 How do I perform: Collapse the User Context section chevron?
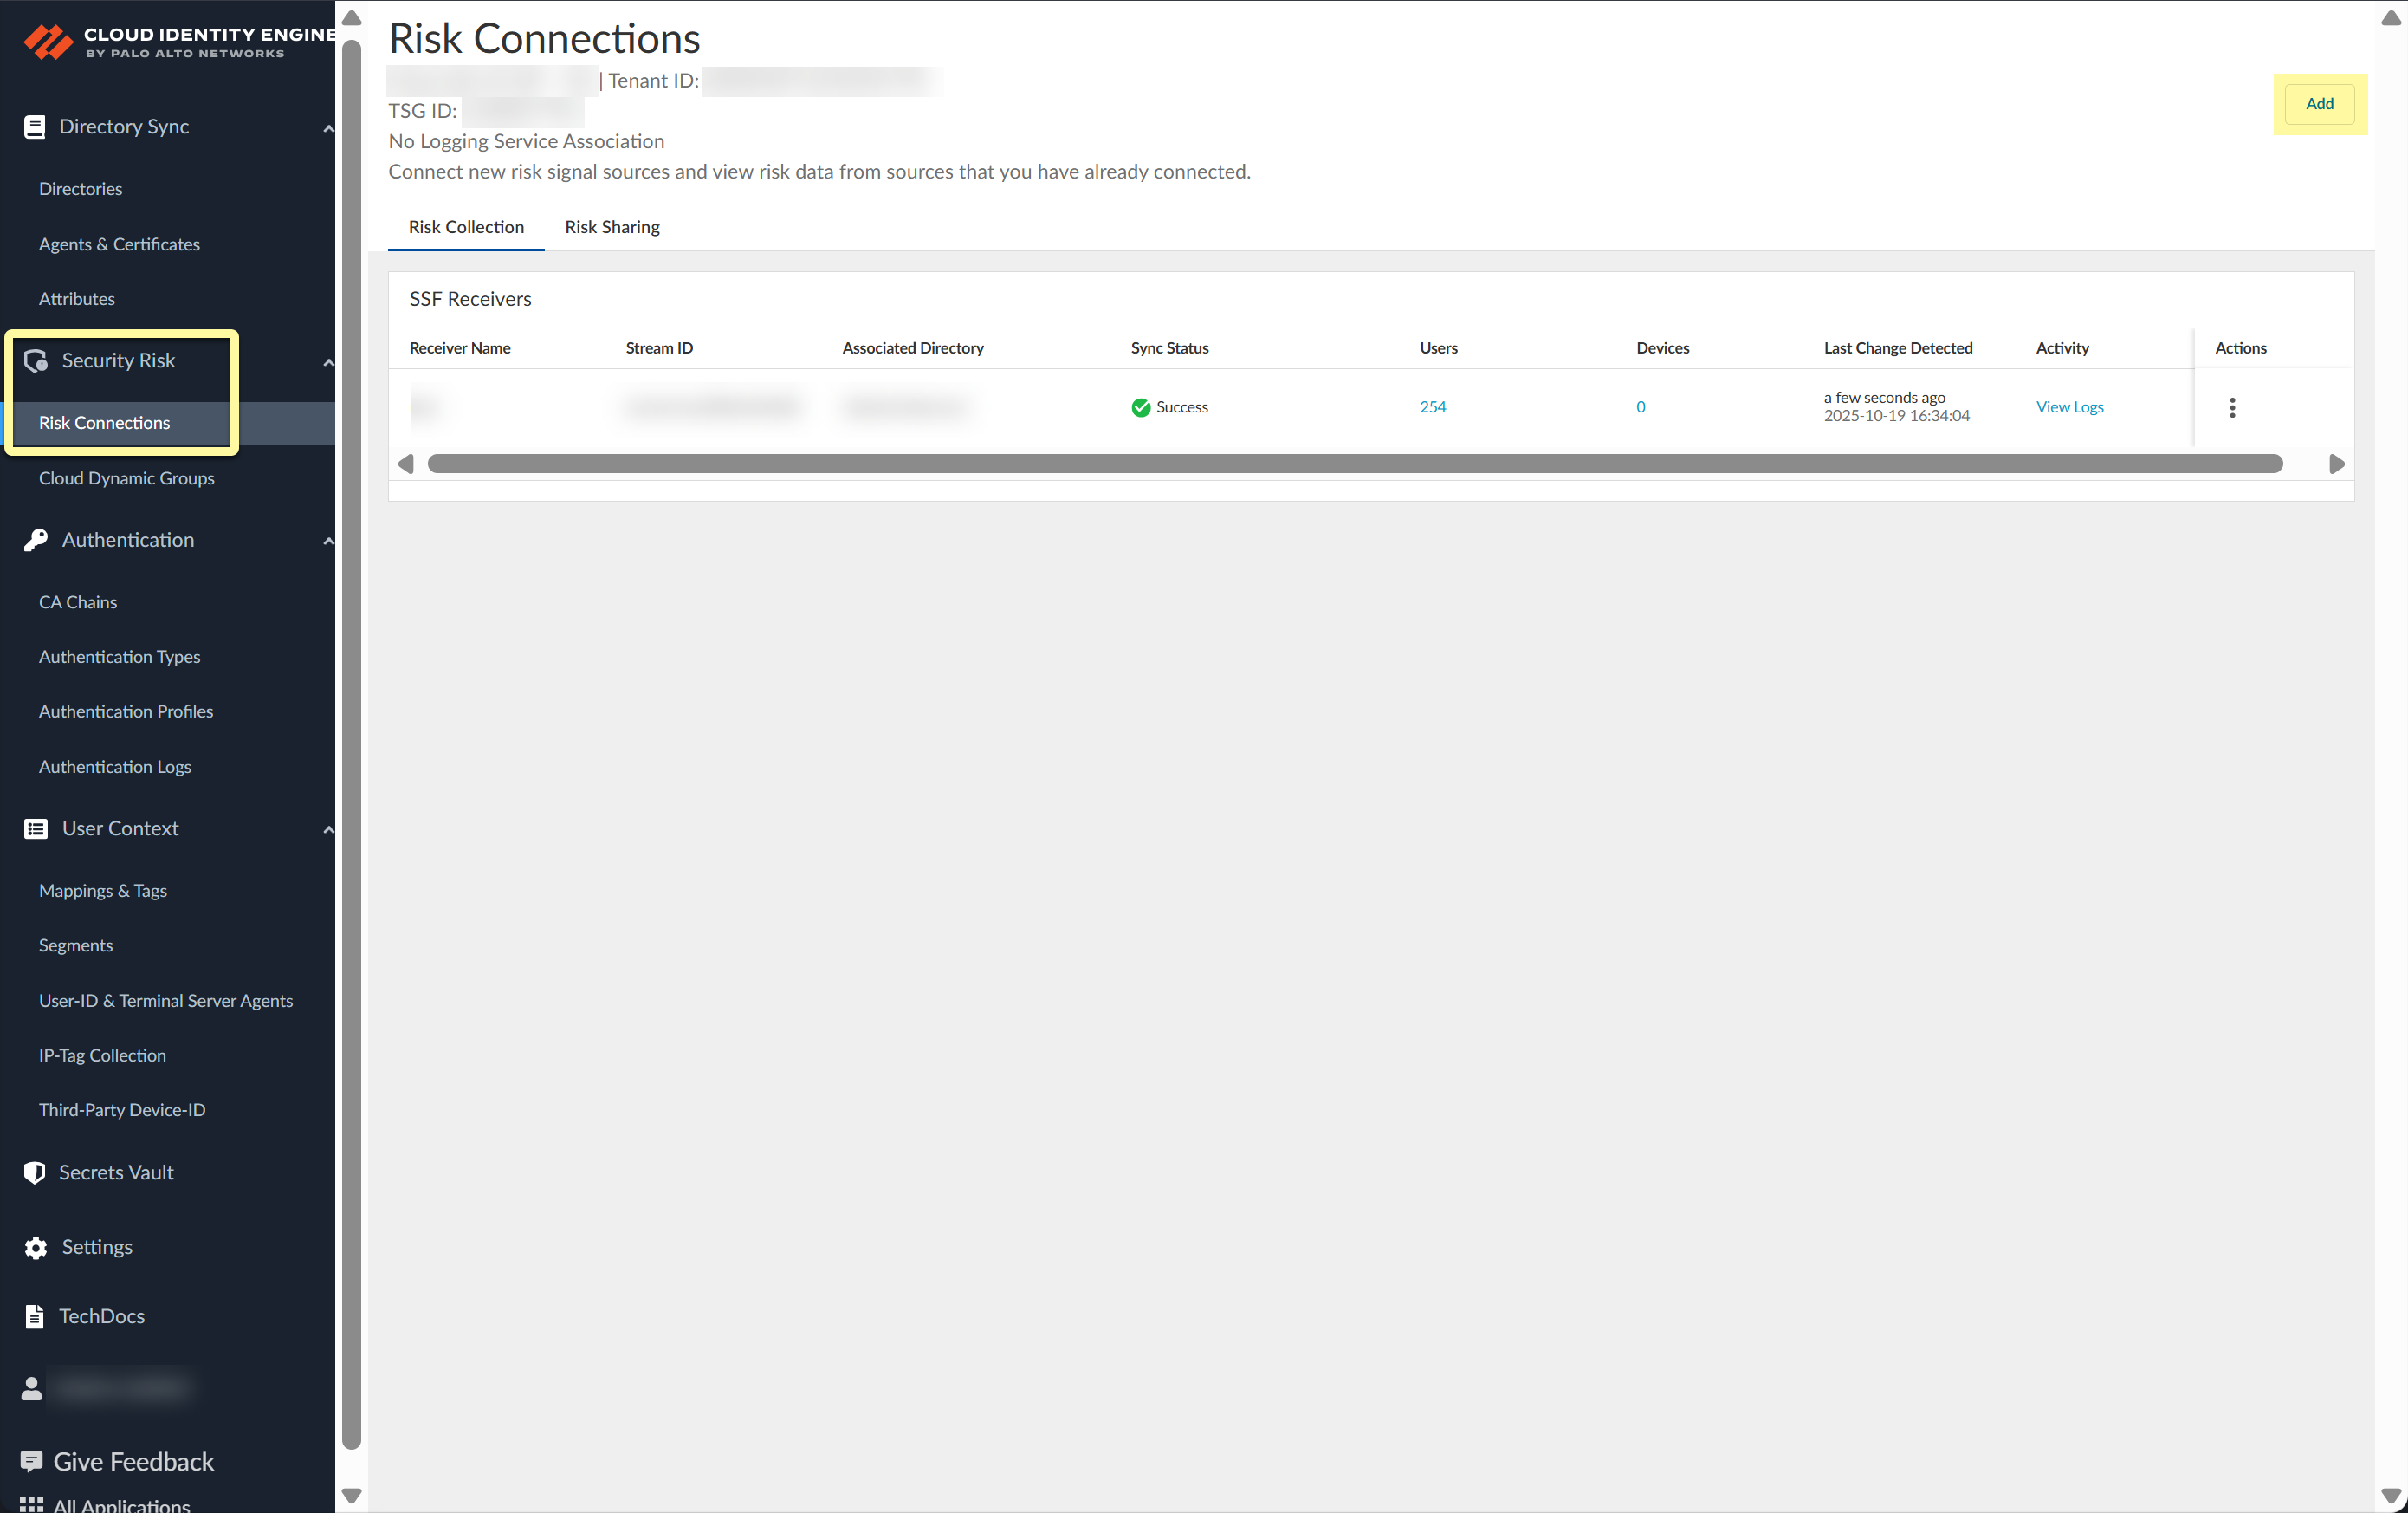[328, 829]
